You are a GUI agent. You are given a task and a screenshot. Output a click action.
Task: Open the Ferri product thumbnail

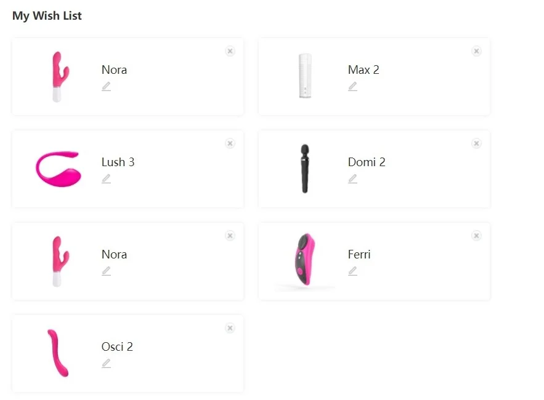click(x=304, y=261)
